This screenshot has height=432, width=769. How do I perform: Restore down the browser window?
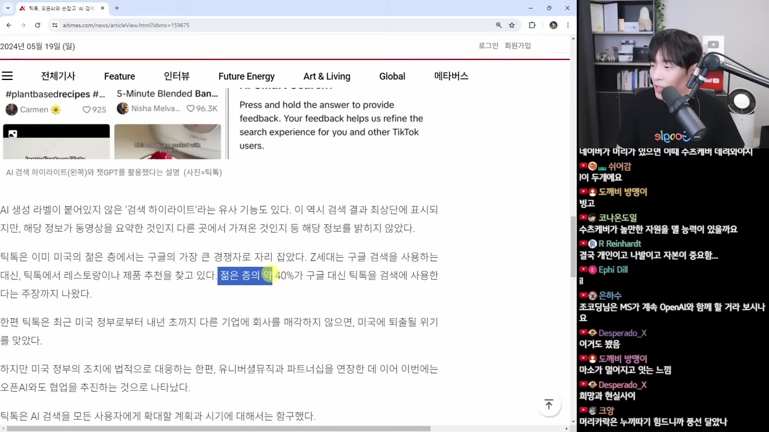[x=549, y=8]
